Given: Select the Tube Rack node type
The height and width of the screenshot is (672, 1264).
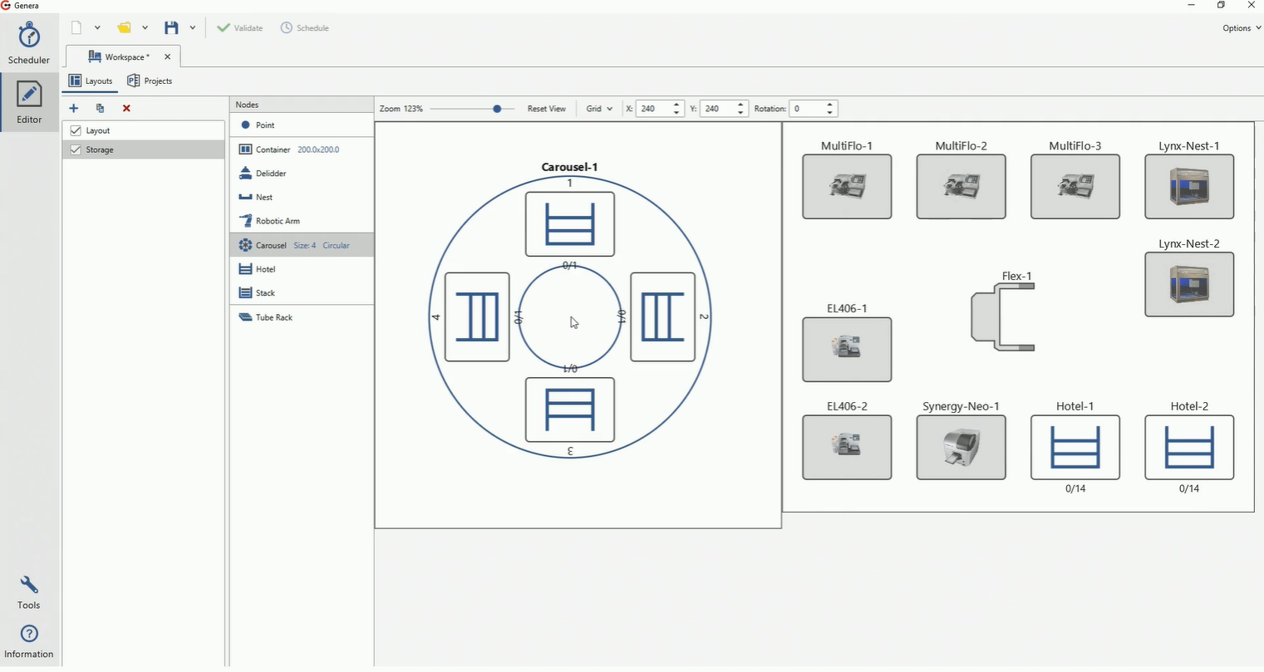Looking at the screenshot, I should (x=273, y=316).
